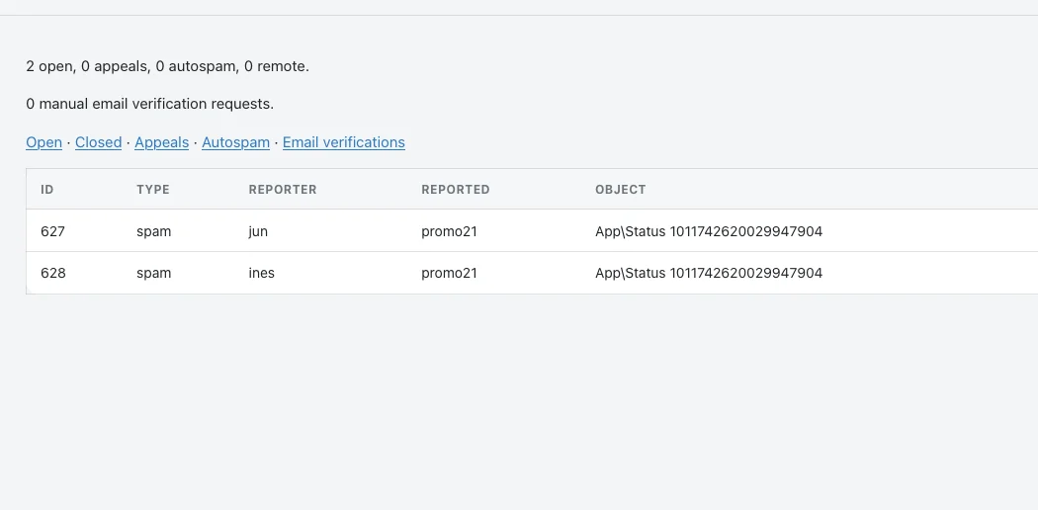Open Email verifications page
This screenshot has height=510, width=1038.
click(x=344, y=142)
